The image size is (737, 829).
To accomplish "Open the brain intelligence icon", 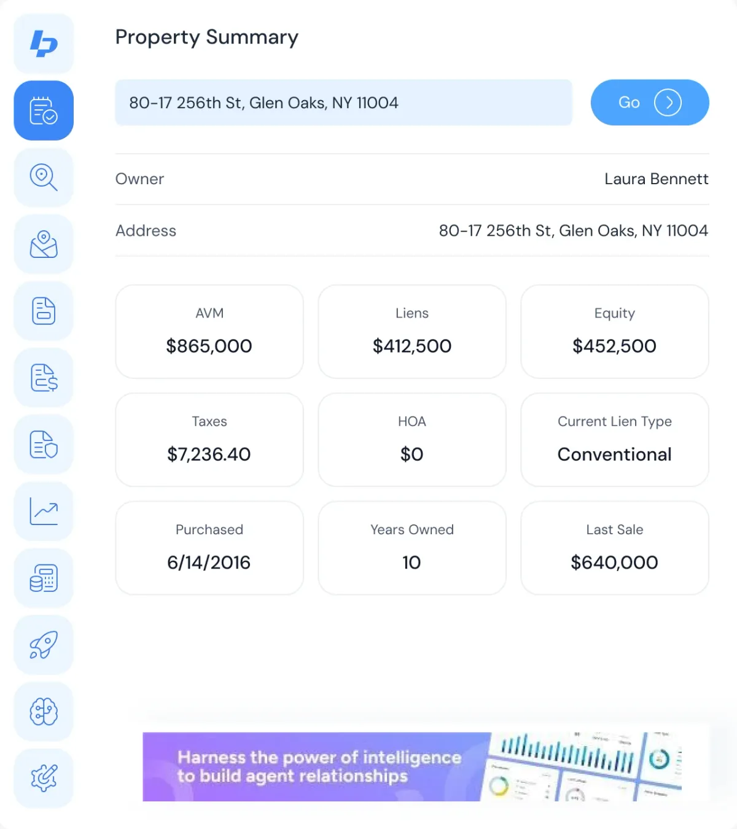I will point(44,712).
